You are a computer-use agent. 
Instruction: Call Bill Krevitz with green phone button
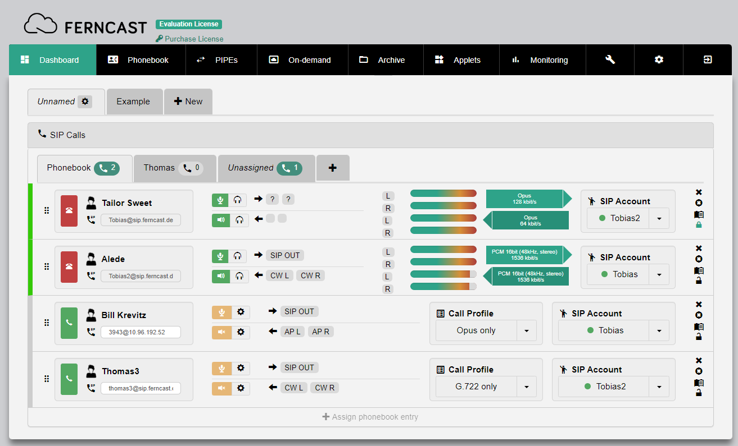pos(69,323)
